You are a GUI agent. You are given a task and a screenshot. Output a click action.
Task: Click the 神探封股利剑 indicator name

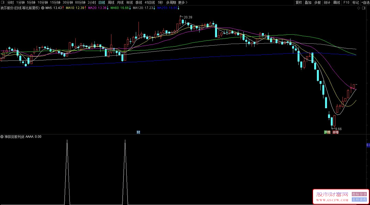coord(14,136)
